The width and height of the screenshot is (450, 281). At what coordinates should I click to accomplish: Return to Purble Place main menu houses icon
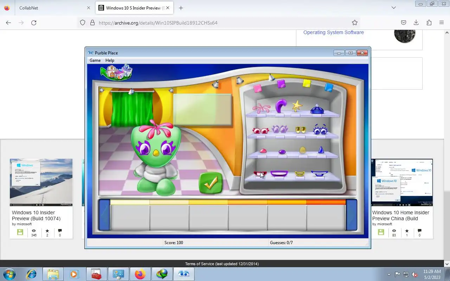pos(116,72)
